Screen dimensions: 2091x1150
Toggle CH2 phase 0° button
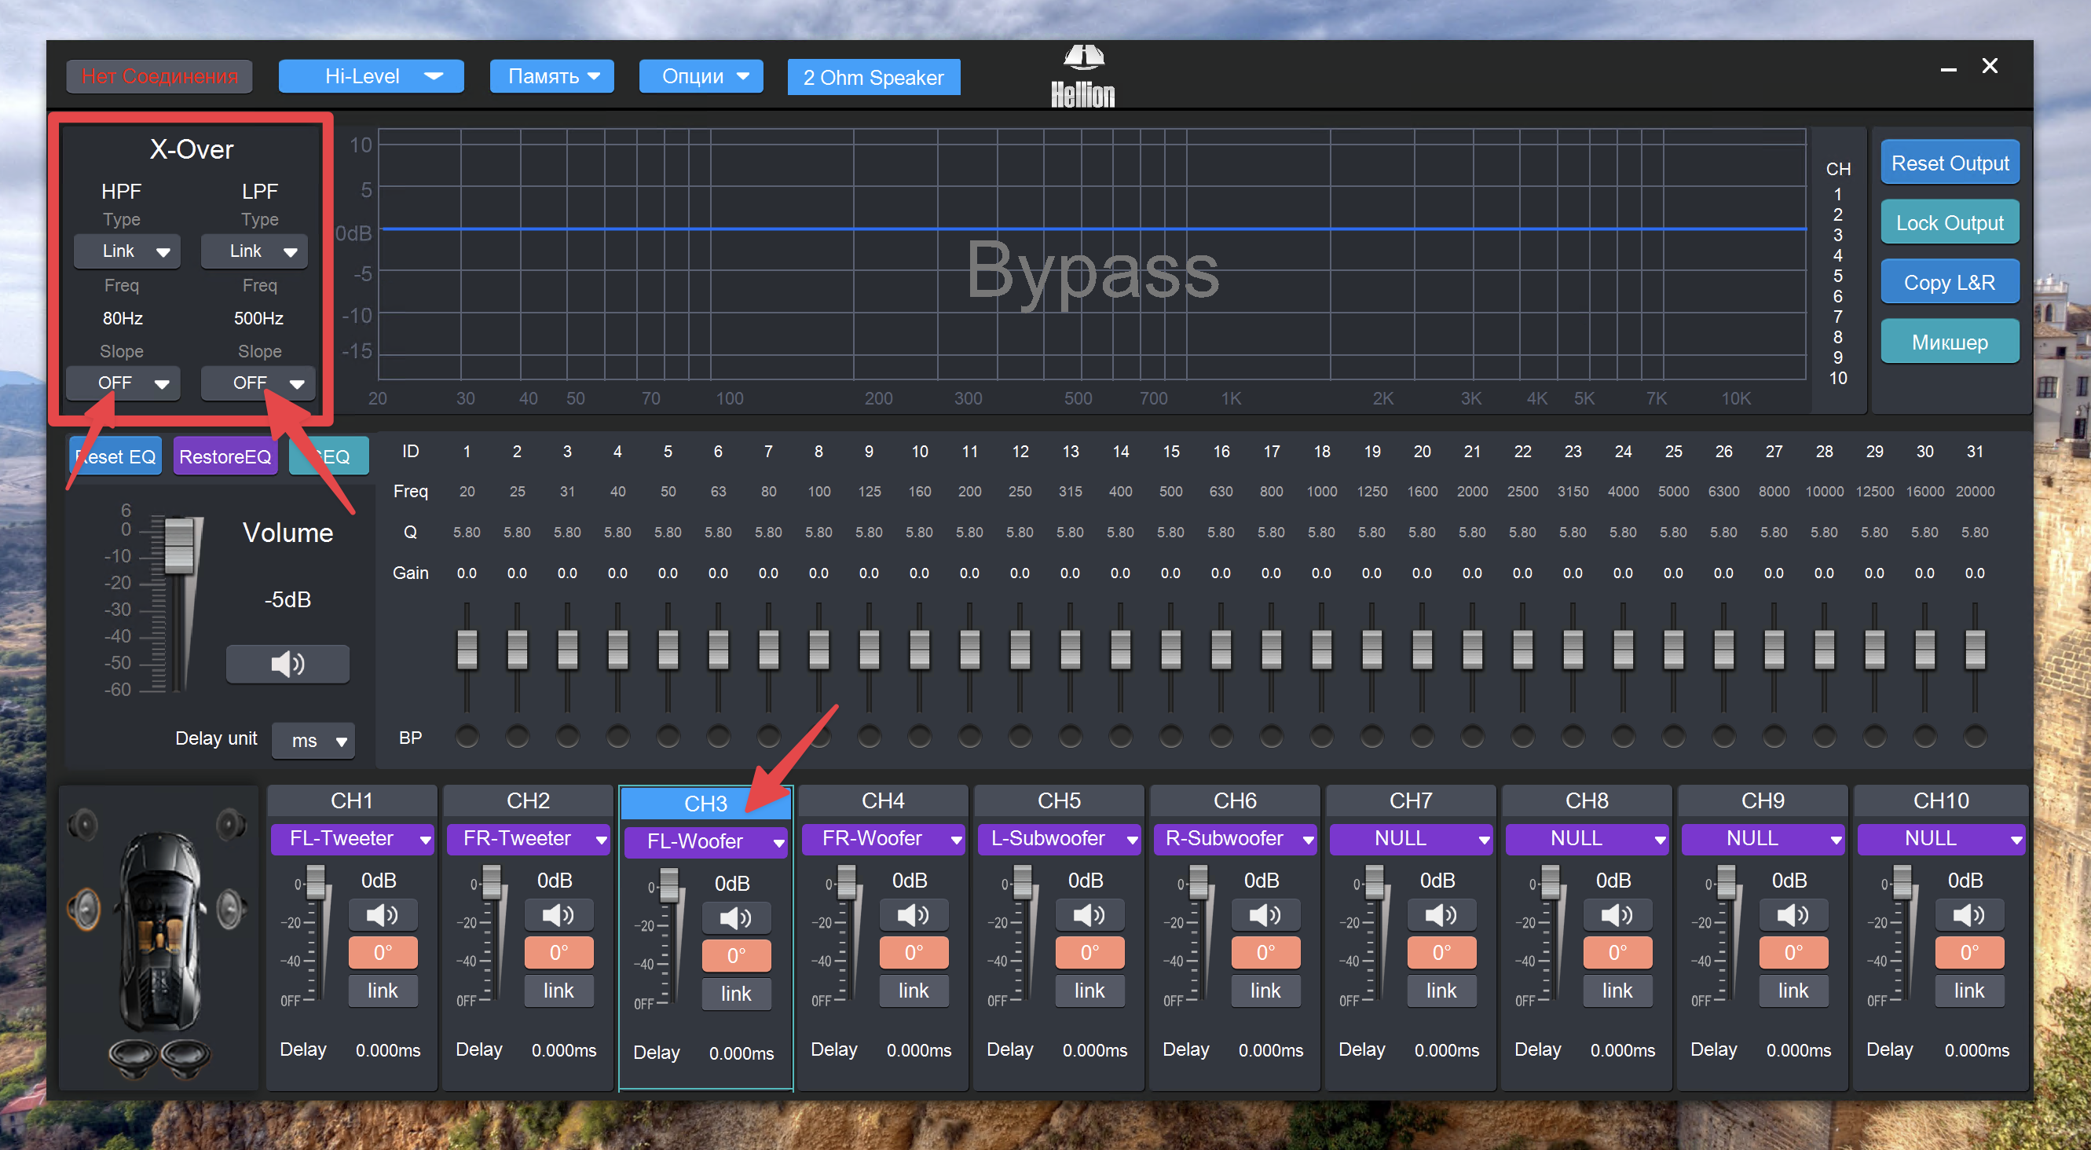point(558,952)
